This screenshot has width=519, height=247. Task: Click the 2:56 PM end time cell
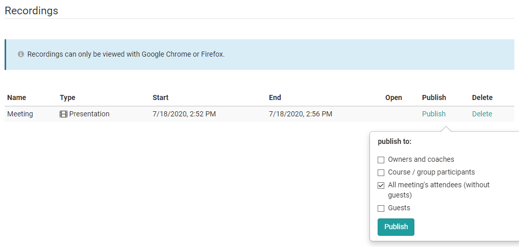click(300, 114)
